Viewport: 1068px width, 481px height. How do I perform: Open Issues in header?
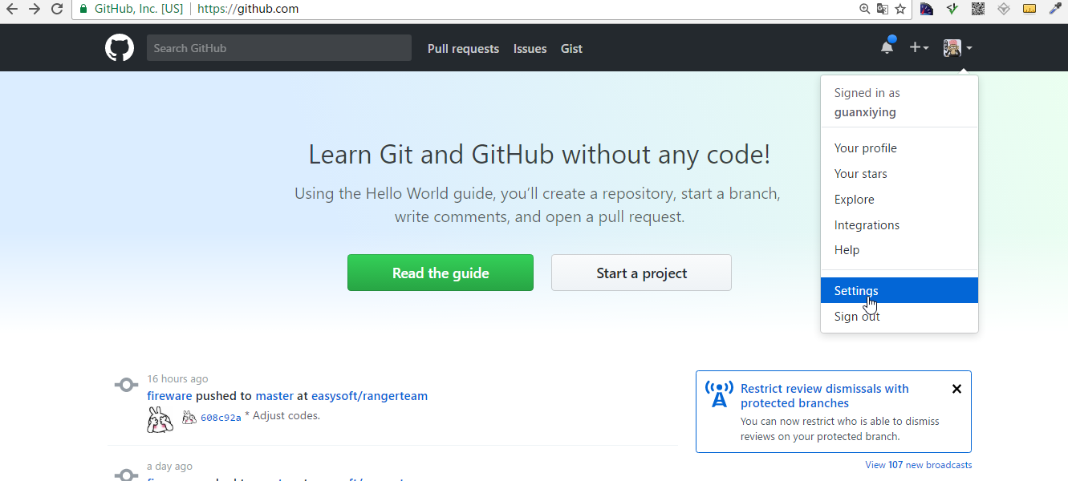530,49
